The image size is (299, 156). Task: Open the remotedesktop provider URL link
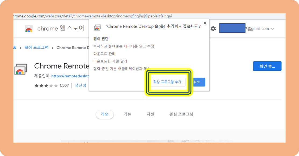[70, 76]
